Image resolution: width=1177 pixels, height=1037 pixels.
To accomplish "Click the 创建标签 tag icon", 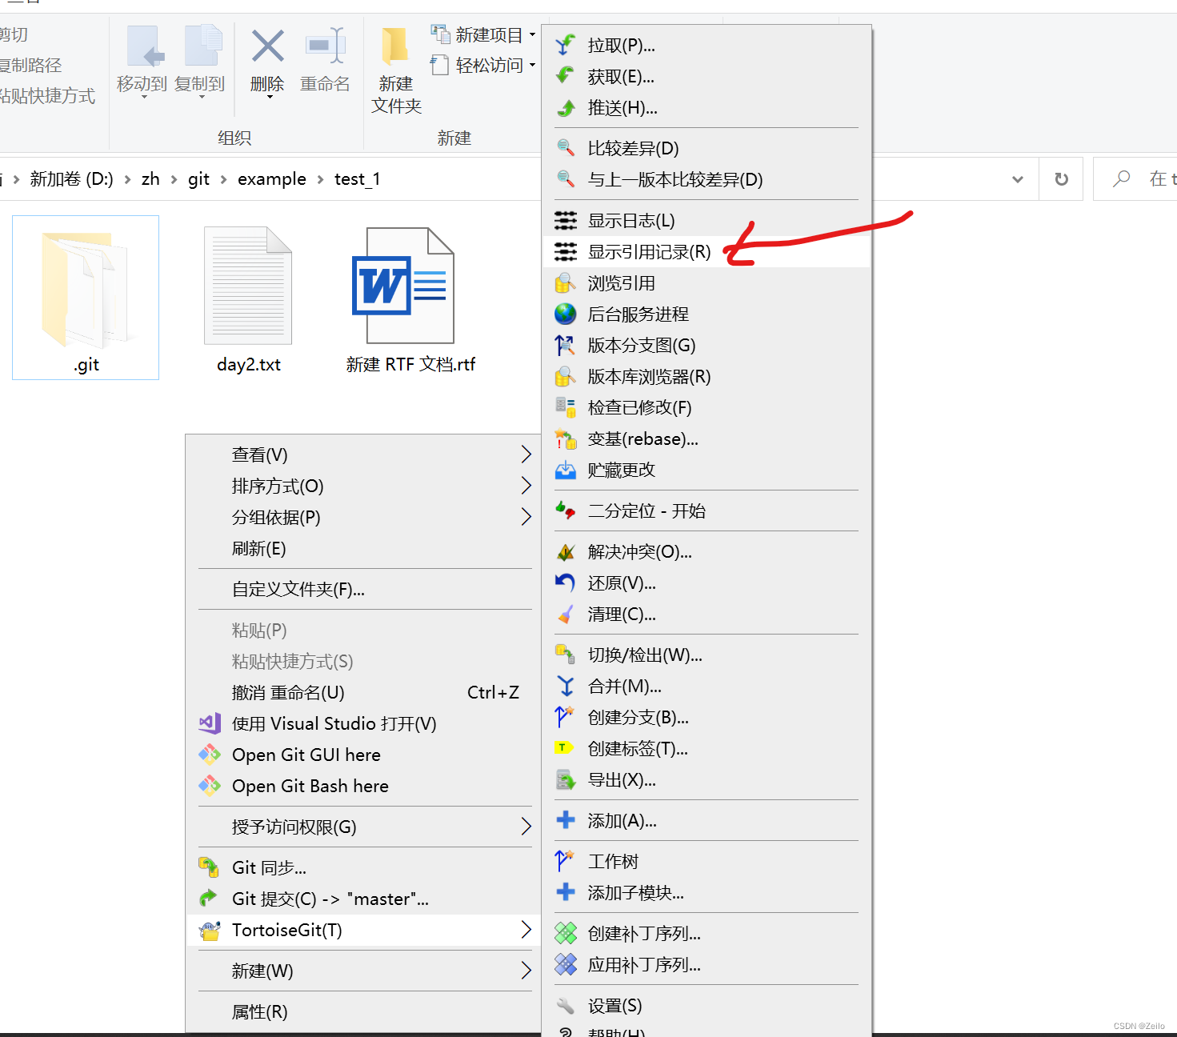I will (566, 748).
